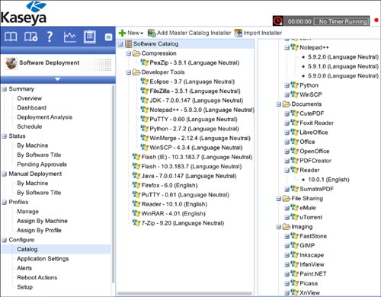Click the uTorrent package icon
Viewport: 381px width, 297px height.
295,217
